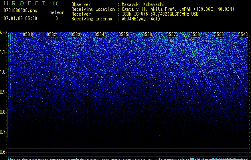The height and width of the screenshot is (160, 251).
Task: Click the 0533 time marker
Action: (75, 34)
